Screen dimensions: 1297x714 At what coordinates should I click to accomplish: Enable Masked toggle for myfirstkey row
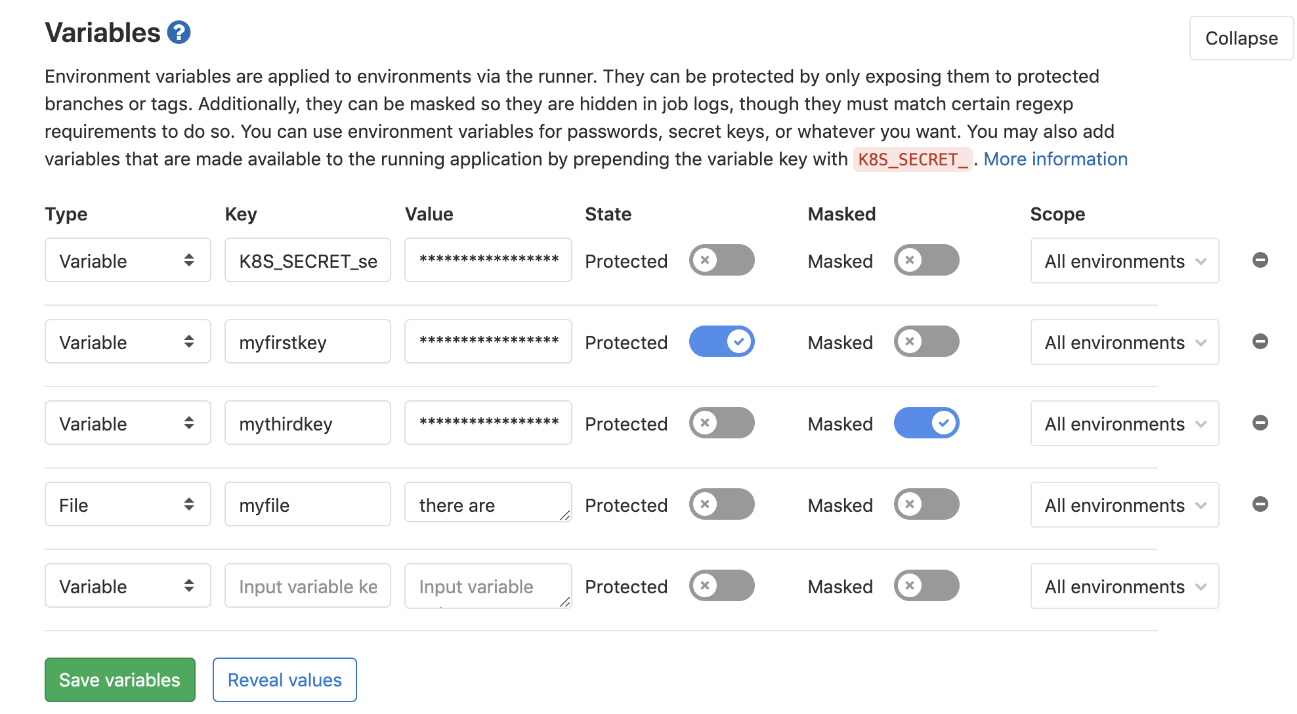[926, 341]
